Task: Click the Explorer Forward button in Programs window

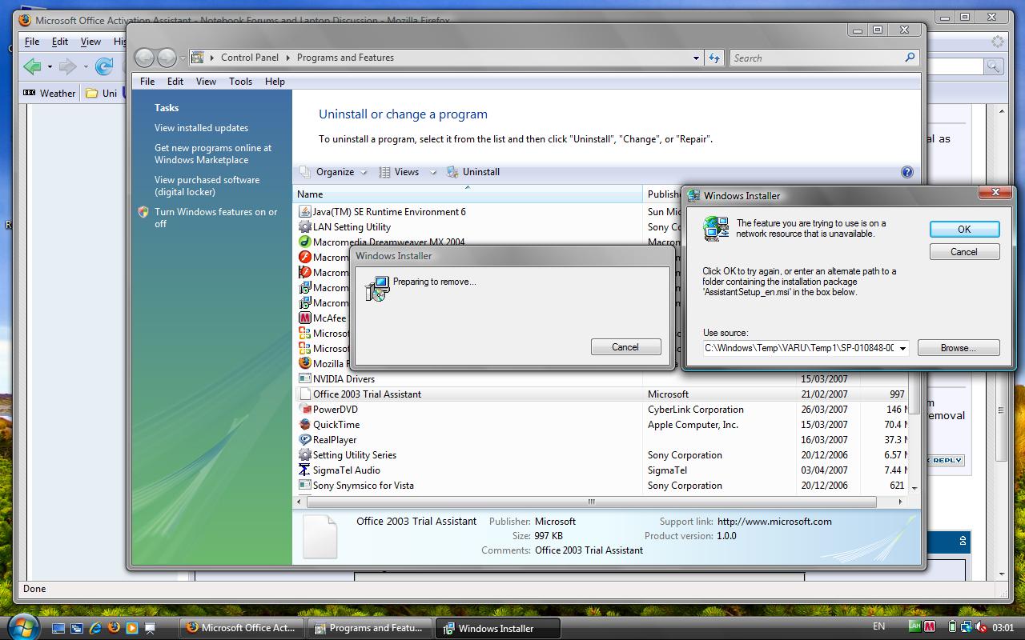Action: [167, 58]
